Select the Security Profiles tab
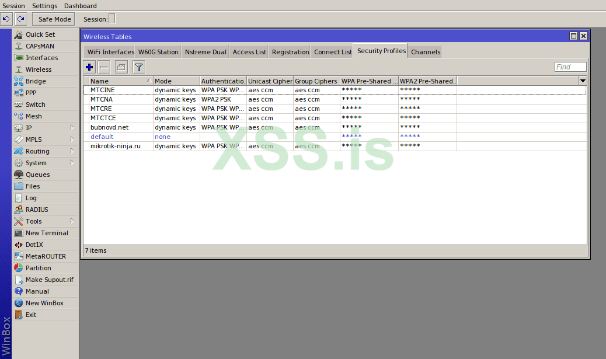The height and width of the screenshot is (359, 606). [381, 51]
